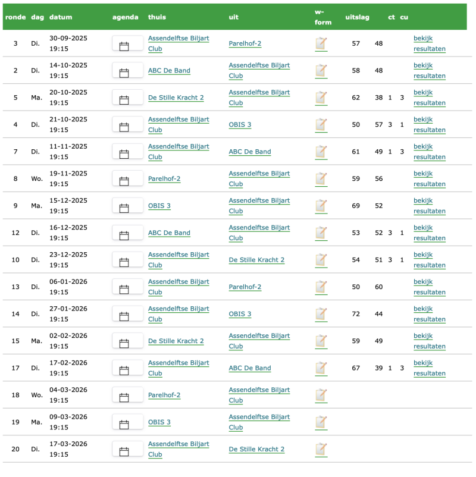476x477 pixels.
Task: Open calendar icon for the 11-11-2025 match
Action: (x=124, y=154)
